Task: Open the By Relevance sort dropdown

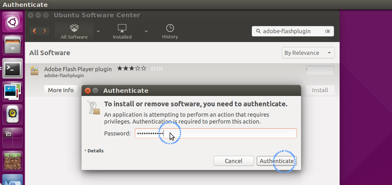Action: tap(308, 53)
